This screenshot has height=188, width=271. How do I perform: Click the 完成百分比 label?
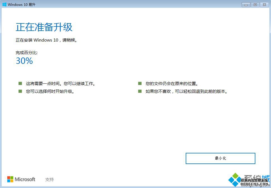26,52
